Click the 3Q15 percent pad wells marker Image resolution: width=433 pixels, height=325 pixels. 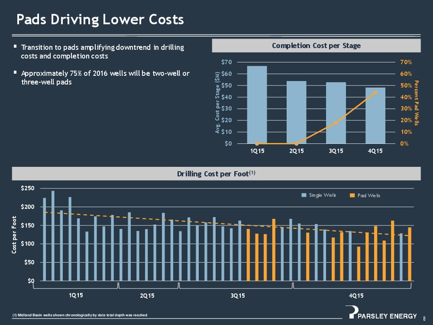pos(336,123)
